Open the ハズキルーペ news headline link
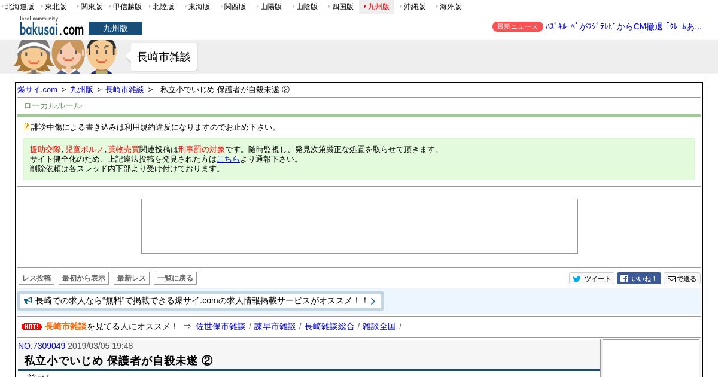This screenshot has height=377, width=718. tap(623, 26)
